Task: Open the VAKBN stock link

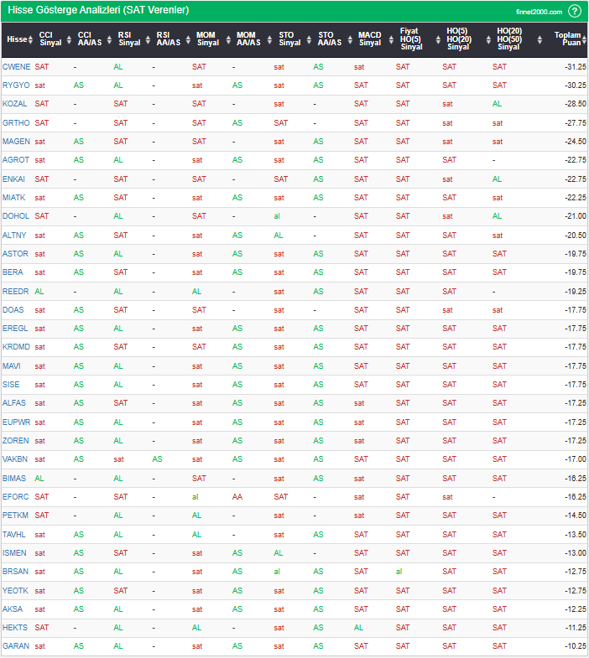Action: 15,459
